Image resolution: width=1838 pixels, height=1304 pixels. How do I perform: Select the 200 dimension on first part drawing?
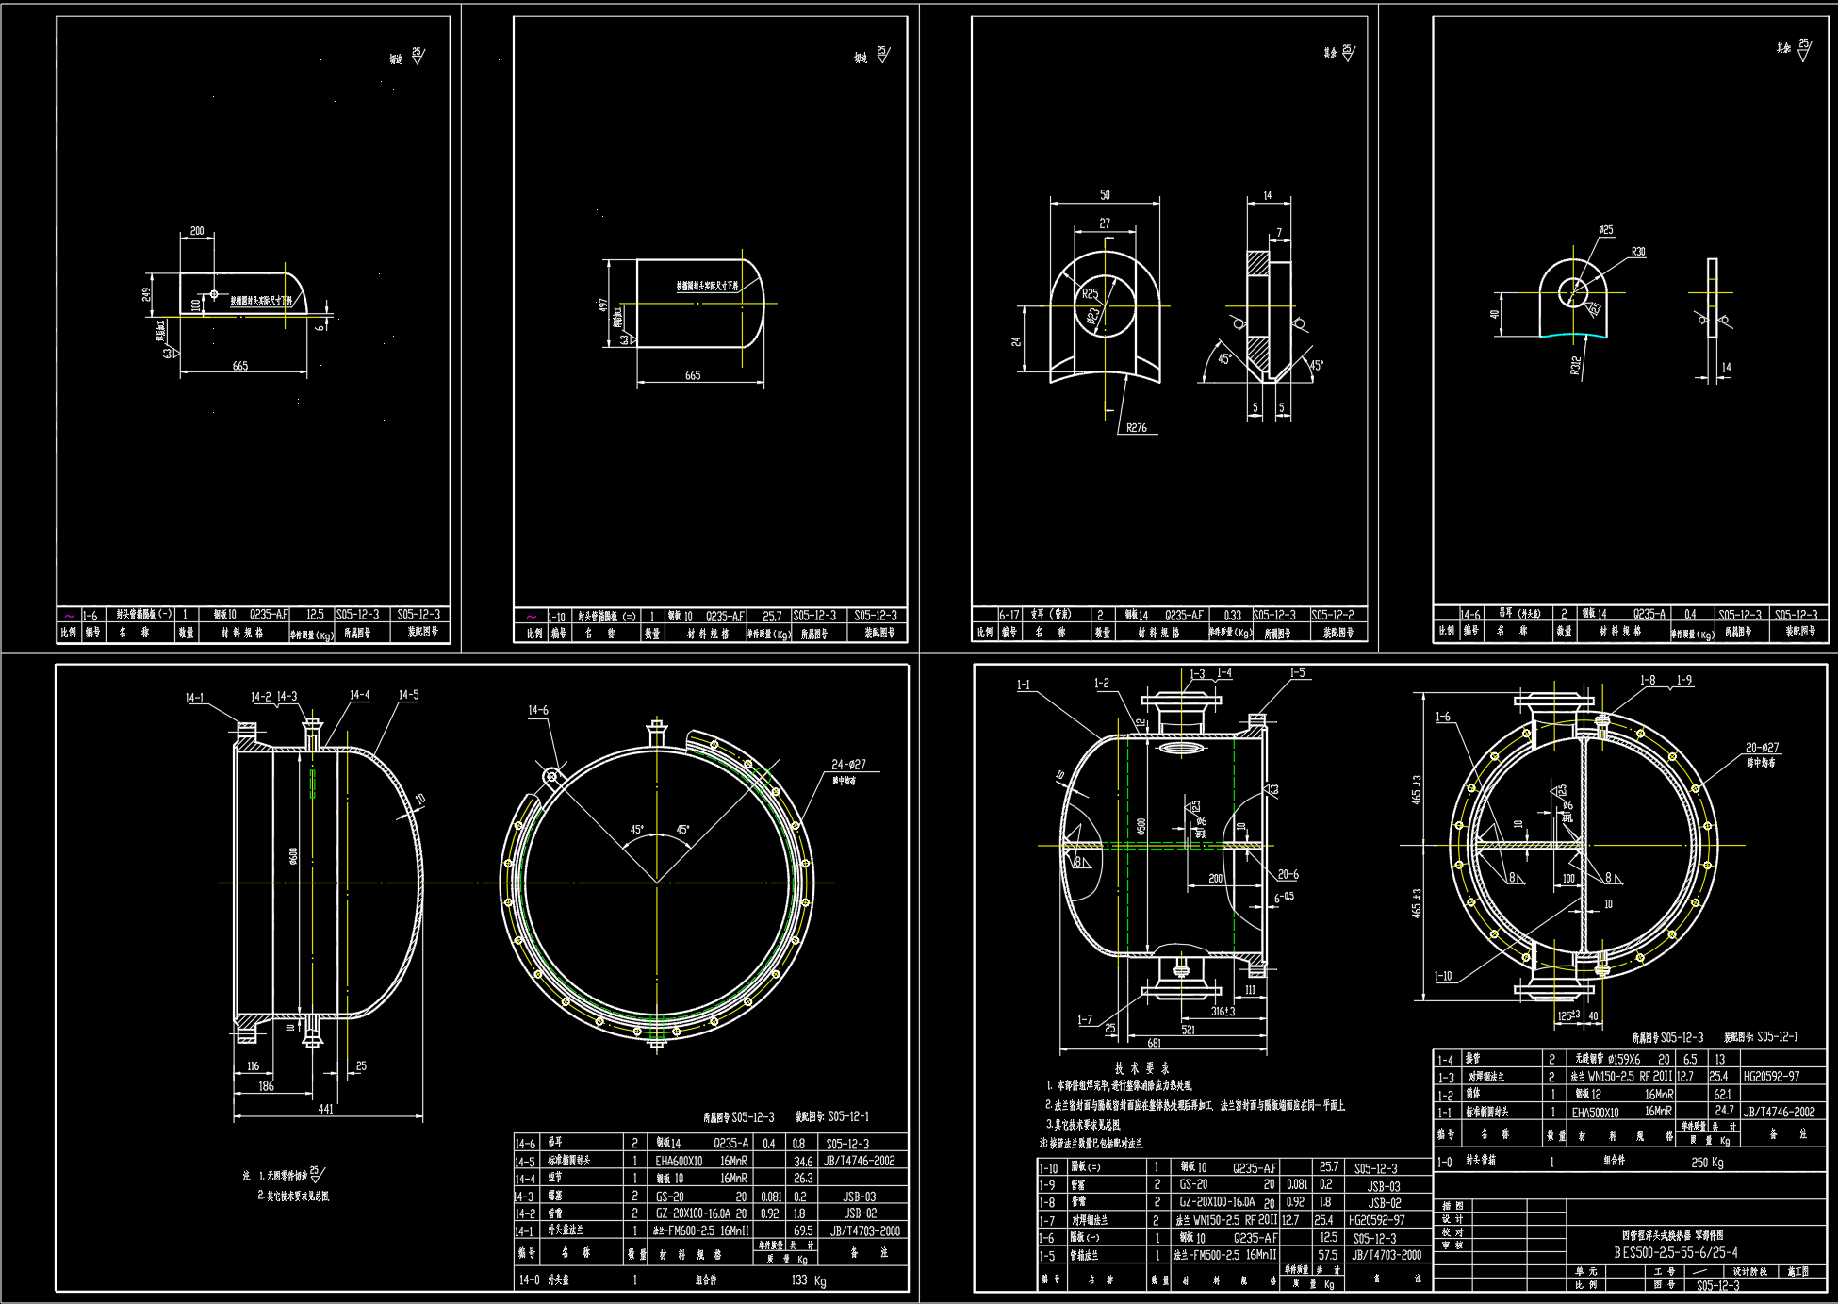[x=197, y=231]
